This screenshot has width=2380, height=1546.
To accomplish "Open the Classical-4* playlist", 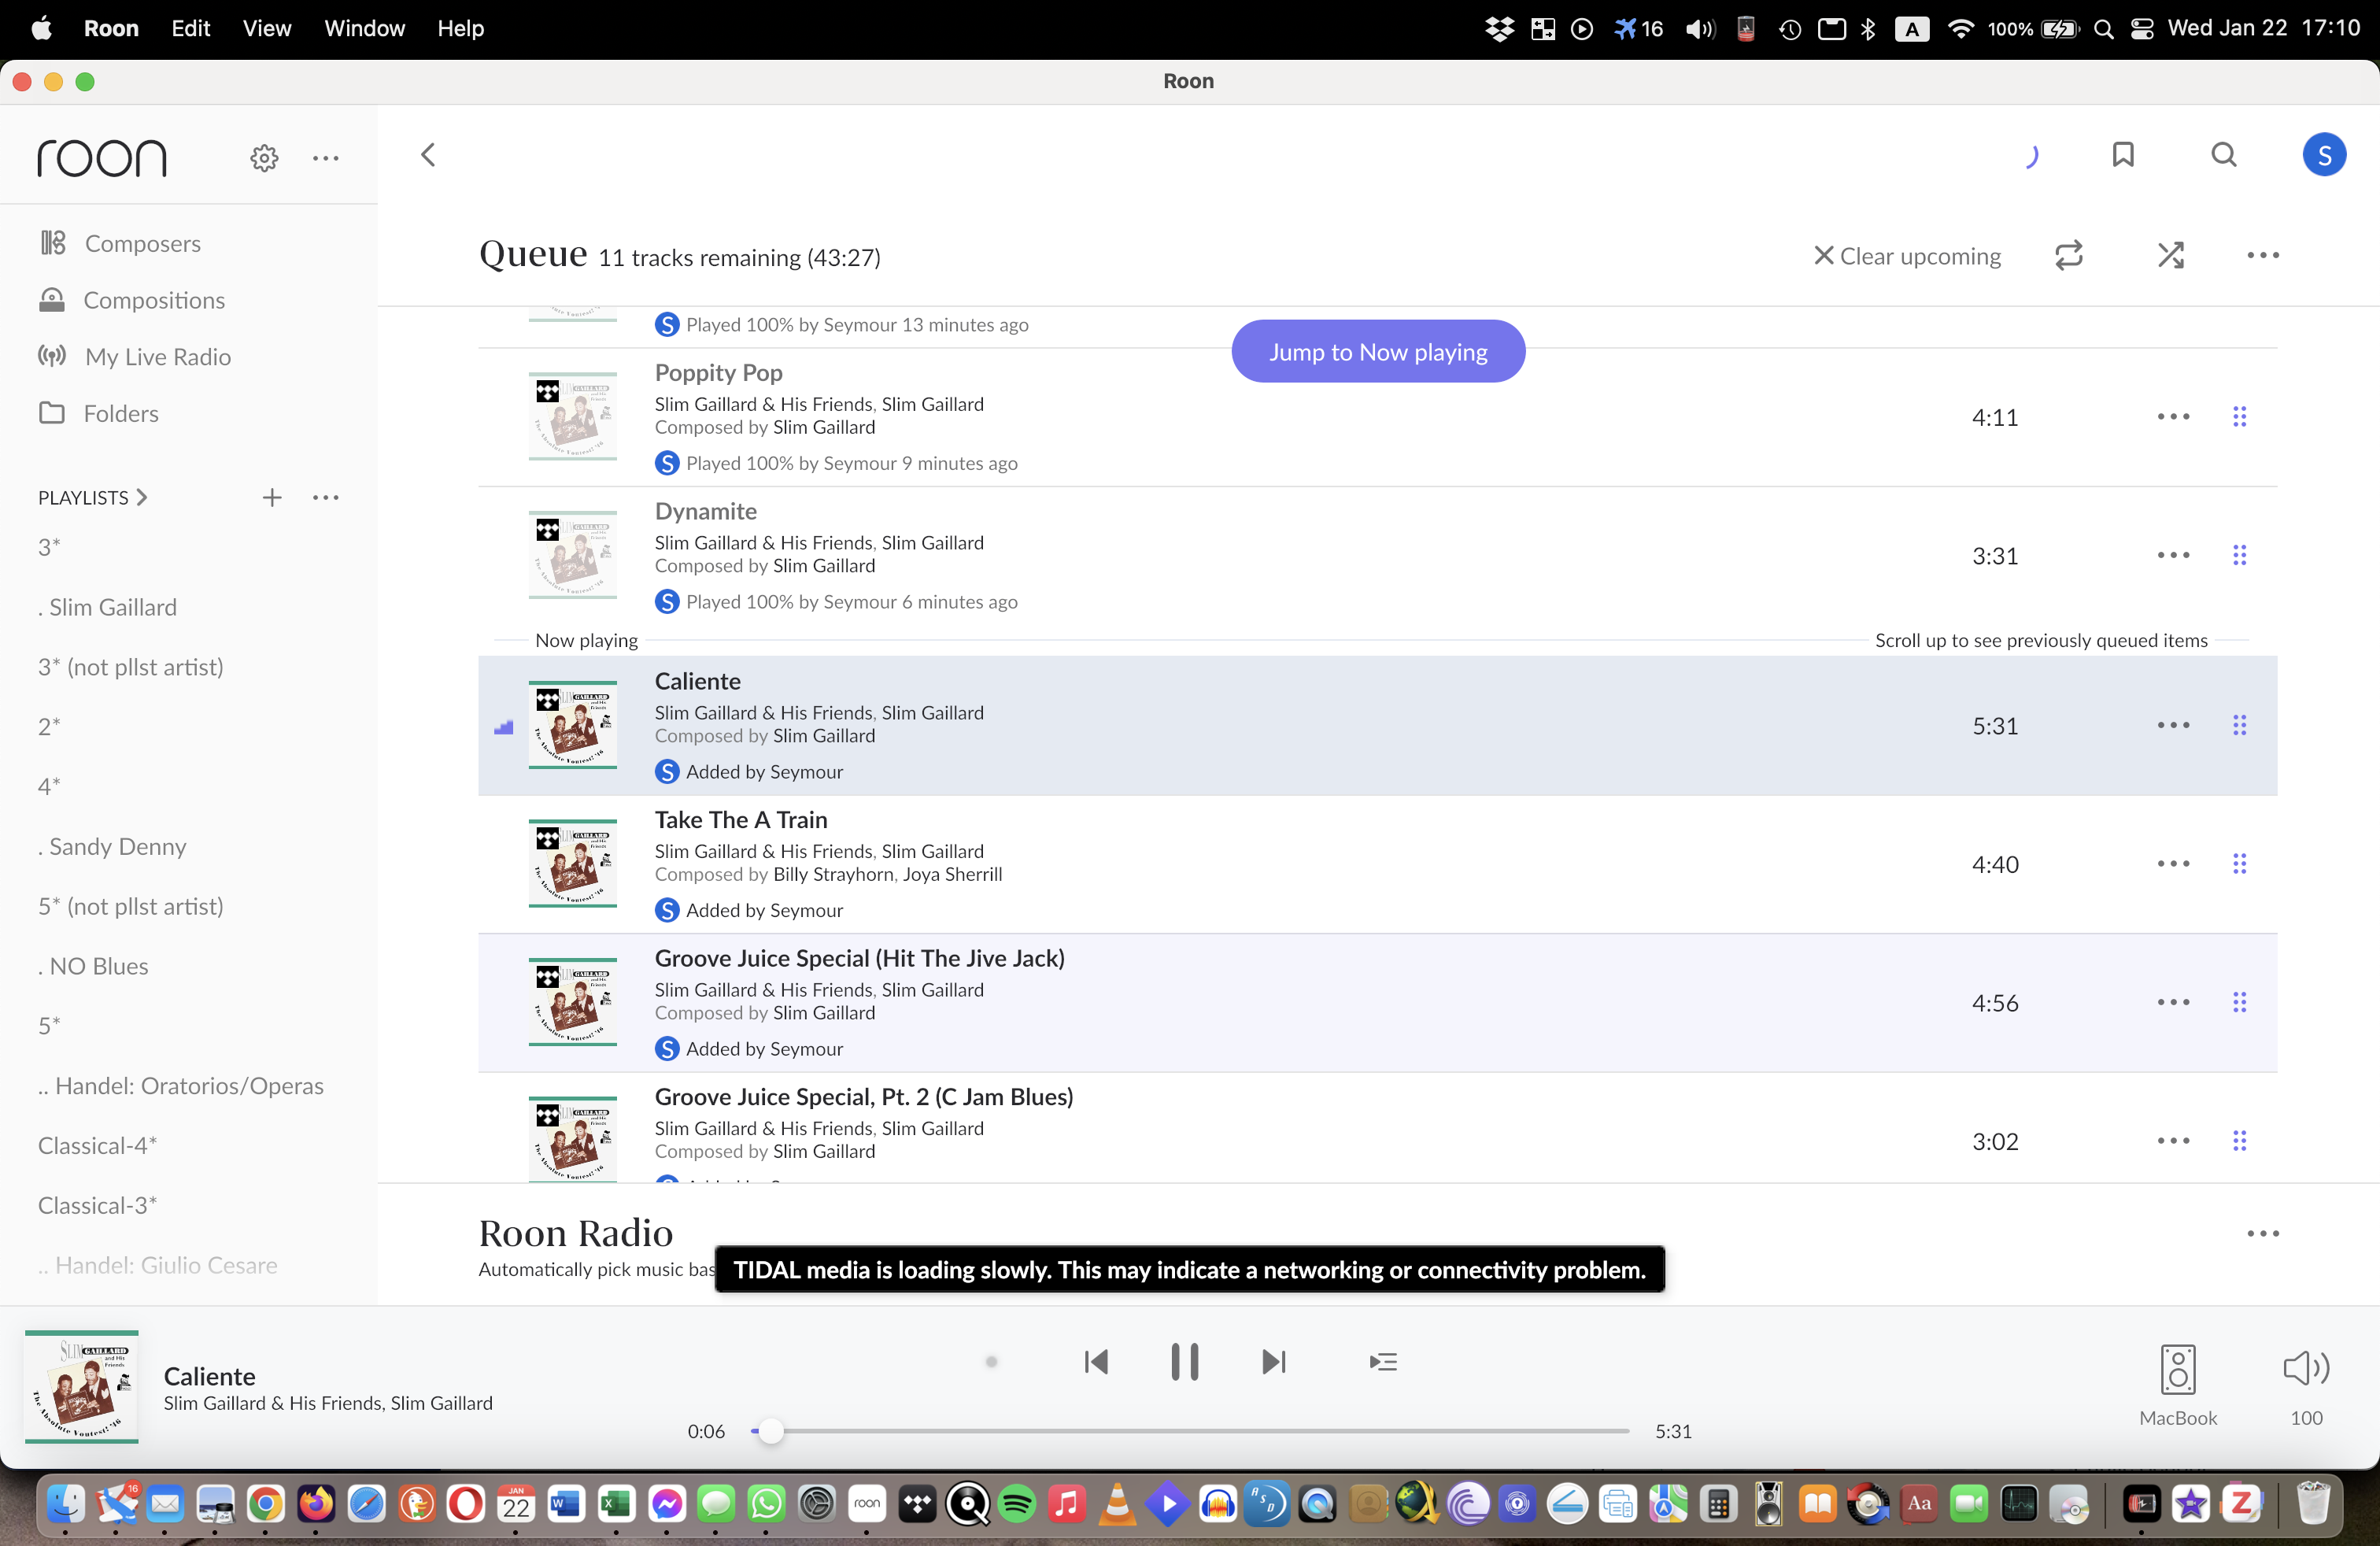I will (x=98, y=1145).
